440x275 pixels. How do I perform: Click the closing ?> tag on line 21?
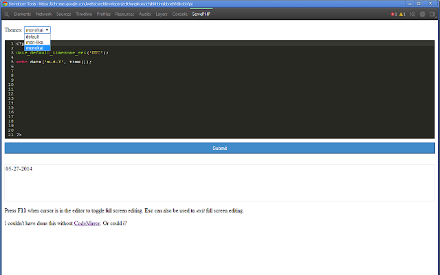[19, 135]
